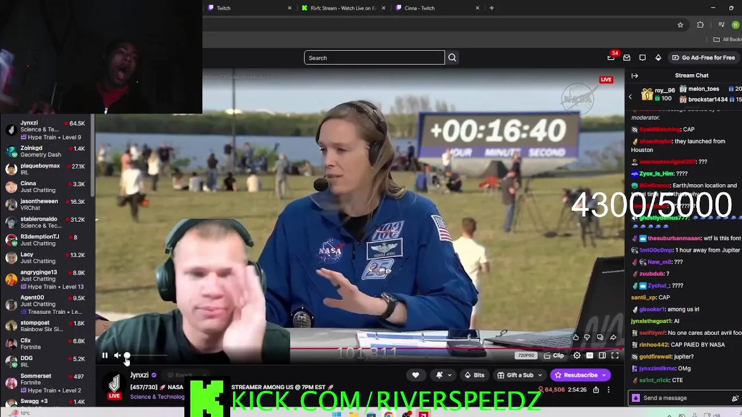This screenshot has height=417, width=742.
Task: Share the stream via the share icon
Action: coord(596,390)
